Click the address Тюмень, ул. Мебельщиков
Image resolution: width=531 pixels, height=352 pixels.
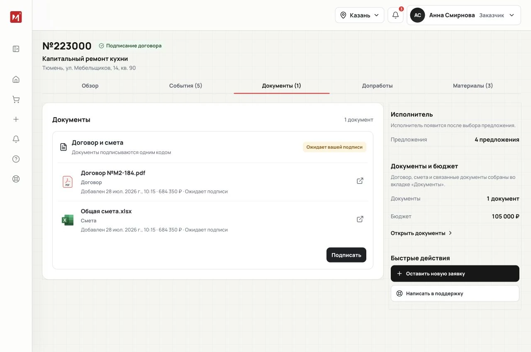[89, 68]
